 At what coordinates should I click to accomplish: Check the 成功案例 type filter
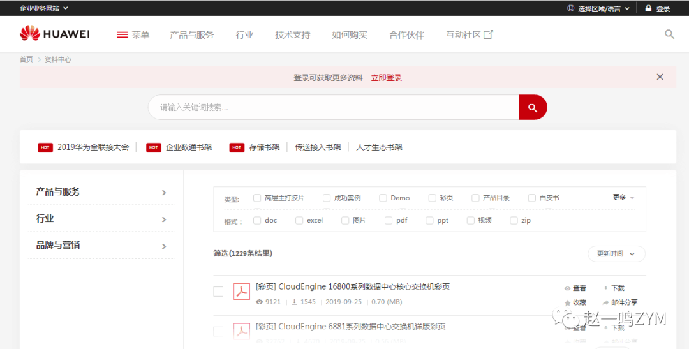click(x=327, y=198)
